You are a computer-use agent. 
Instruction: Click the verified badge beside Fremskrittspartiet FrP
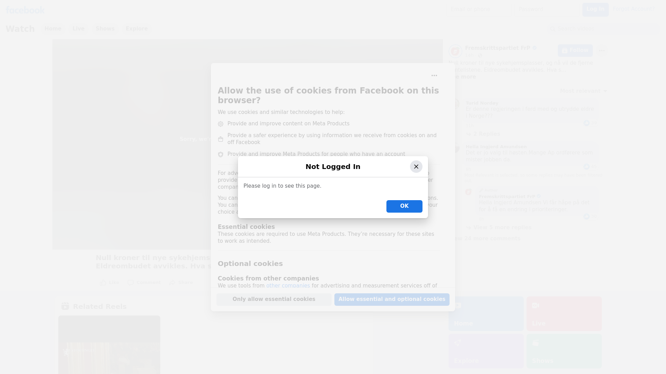pos(535,48)
